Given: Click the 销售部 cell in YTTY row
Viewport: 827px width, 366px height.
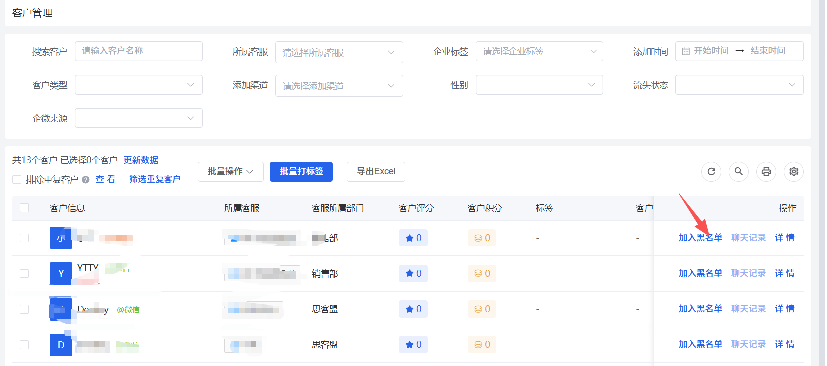Looking at the screenshot, I should 325,274.
